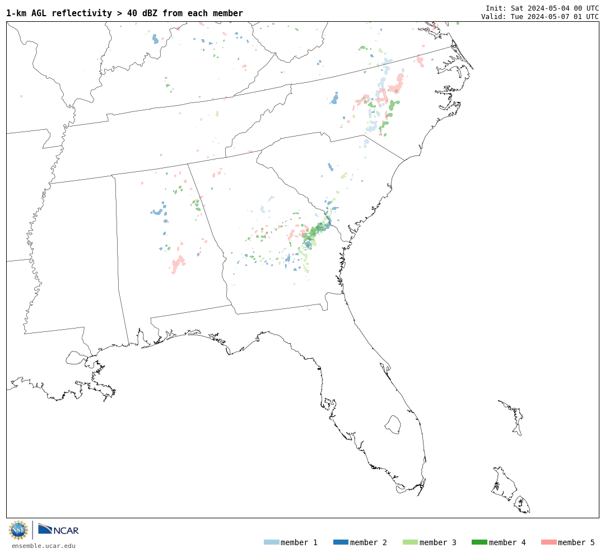Click the '1-km AGL reflectivity' chart title
The height and width of the screenshot is (553, 605).
click(x=124, y=13)
